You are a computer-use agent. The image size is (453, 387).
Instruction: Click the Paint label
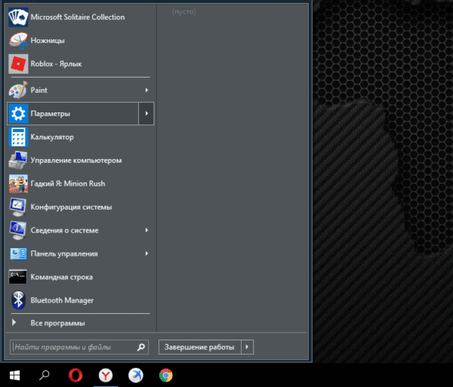pyautogui.click(x=39, y=90)
